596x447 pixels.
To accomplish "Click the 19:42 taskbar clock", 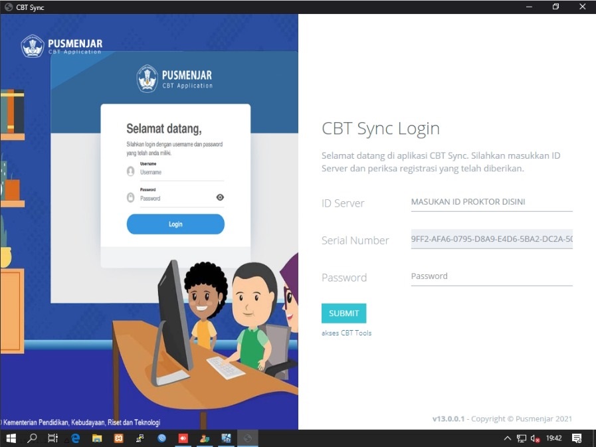I will click(x=554, y=438).
